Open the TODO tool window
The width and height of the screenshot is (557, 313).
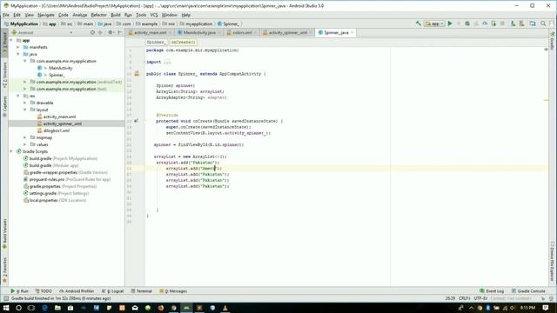coord(44,291)
